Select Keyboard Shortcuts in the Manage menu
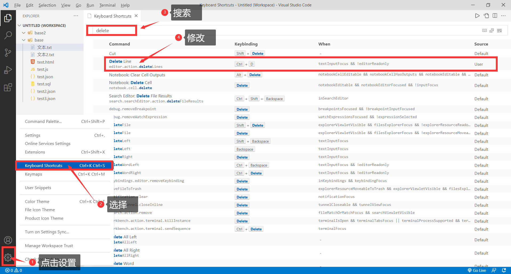This screenshot has width=511, height=274. (65, 165)
